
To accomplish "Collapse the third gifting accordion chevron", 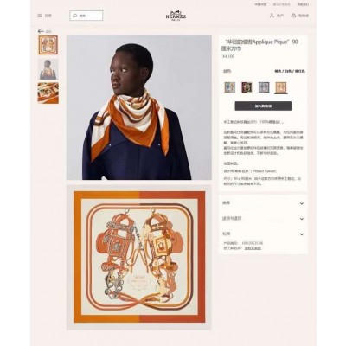I will (302, 234).
